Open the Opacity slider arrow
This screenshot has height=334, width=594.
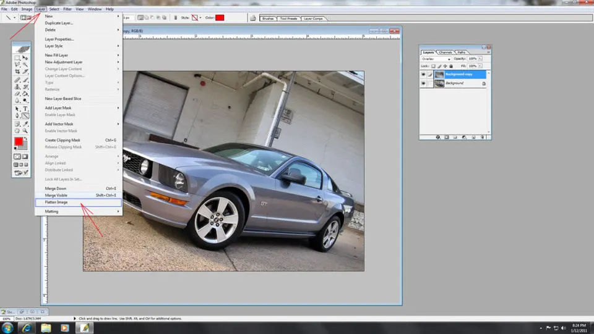click(x=480, y=59)
